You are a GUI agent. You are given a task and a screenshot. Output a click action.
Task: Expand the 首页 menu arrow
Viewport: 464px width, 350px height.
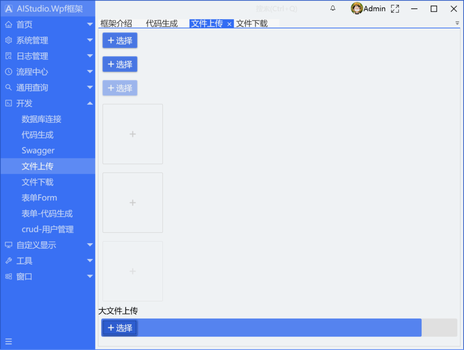pyautogui.click(x=90, y=24)
